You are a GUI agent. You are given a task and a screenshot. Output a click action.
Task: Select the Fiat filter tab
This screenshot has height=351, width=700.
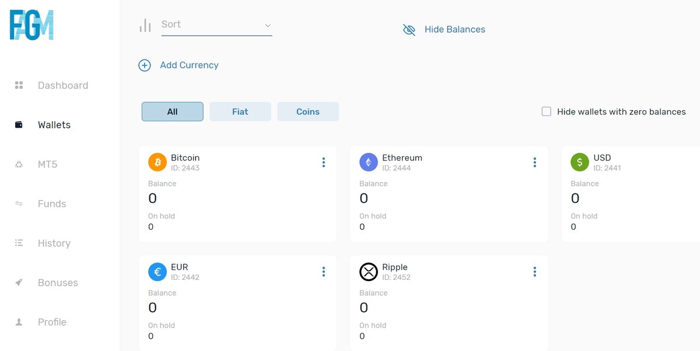240,112
